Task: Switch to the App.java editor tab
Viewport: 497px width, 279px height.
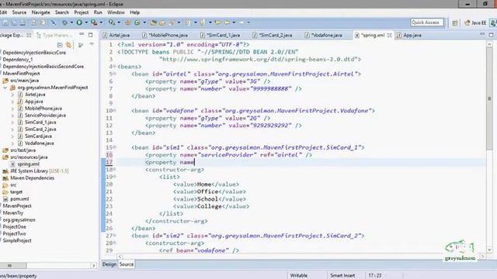Action: [409, 35]
